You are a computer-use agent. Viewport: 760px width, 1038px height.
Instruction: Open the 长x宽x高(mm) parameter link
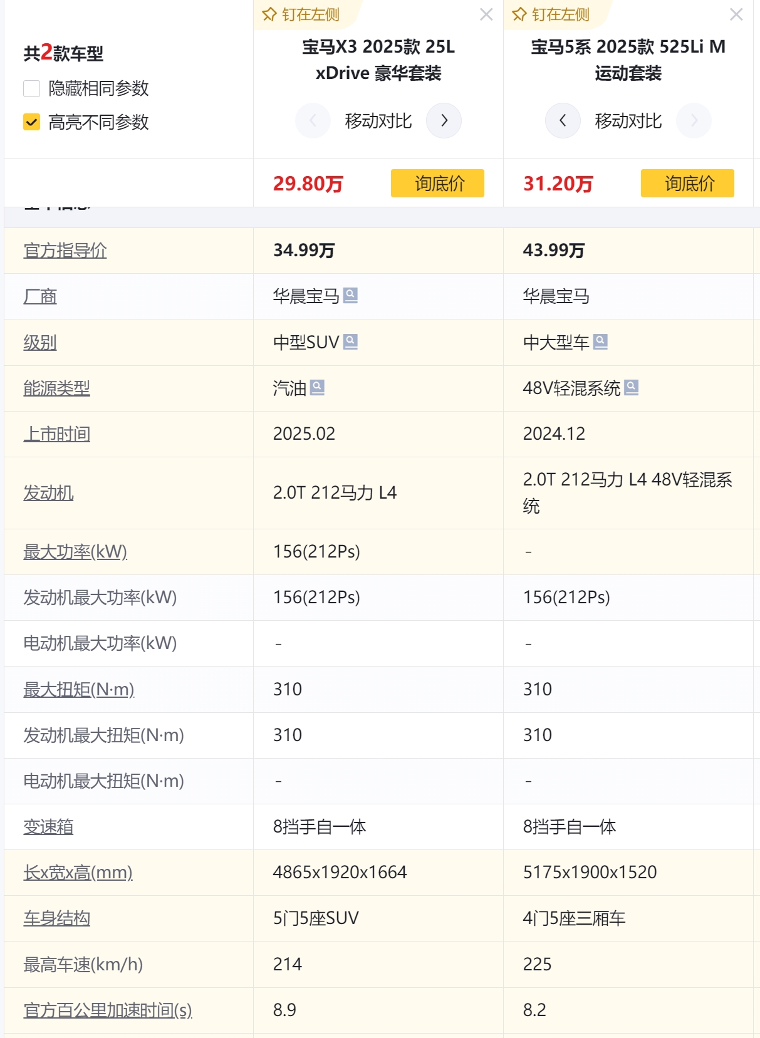tap(78, 873)
